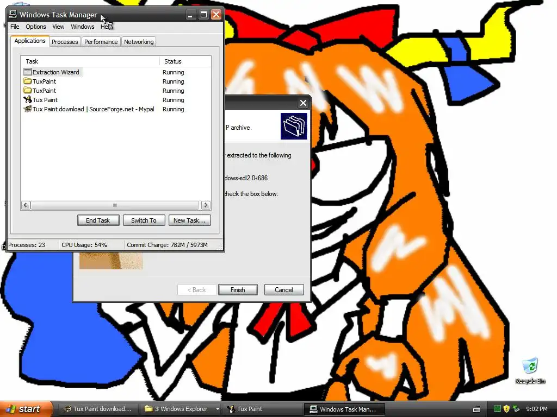This screenshot has width=557, height=417.
Task: Click the End Task button
Action: (x=98, y=220)
